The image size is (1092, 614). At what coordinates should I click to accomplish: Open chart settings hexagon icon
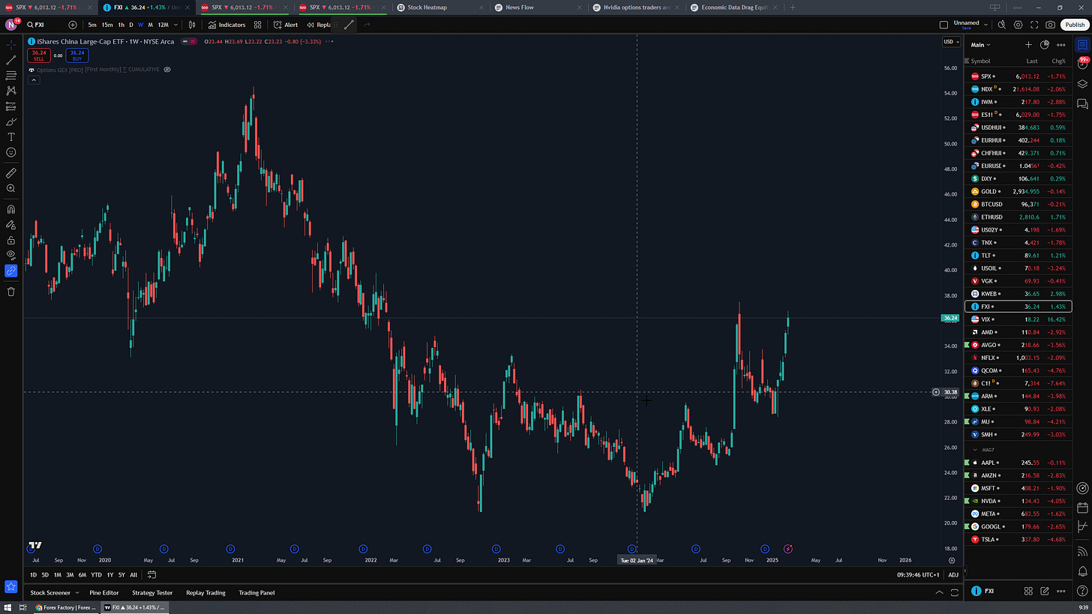(1019, 25)
